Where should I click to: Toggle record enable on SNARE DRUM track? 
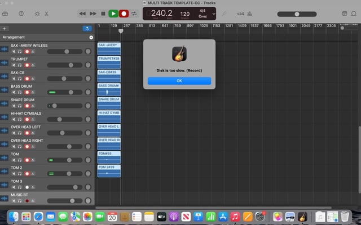(x=27, y=105)
